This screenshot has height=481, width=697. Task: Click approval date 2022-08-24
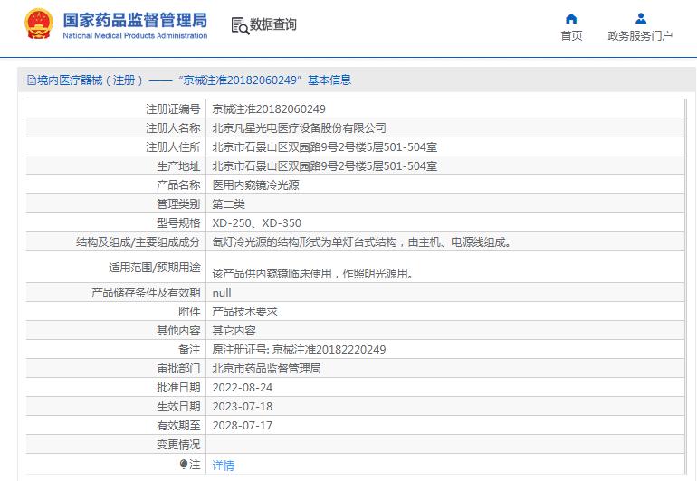[x=243, y=388]
